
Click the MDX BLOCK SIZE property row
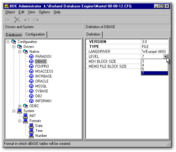point(113,61)
